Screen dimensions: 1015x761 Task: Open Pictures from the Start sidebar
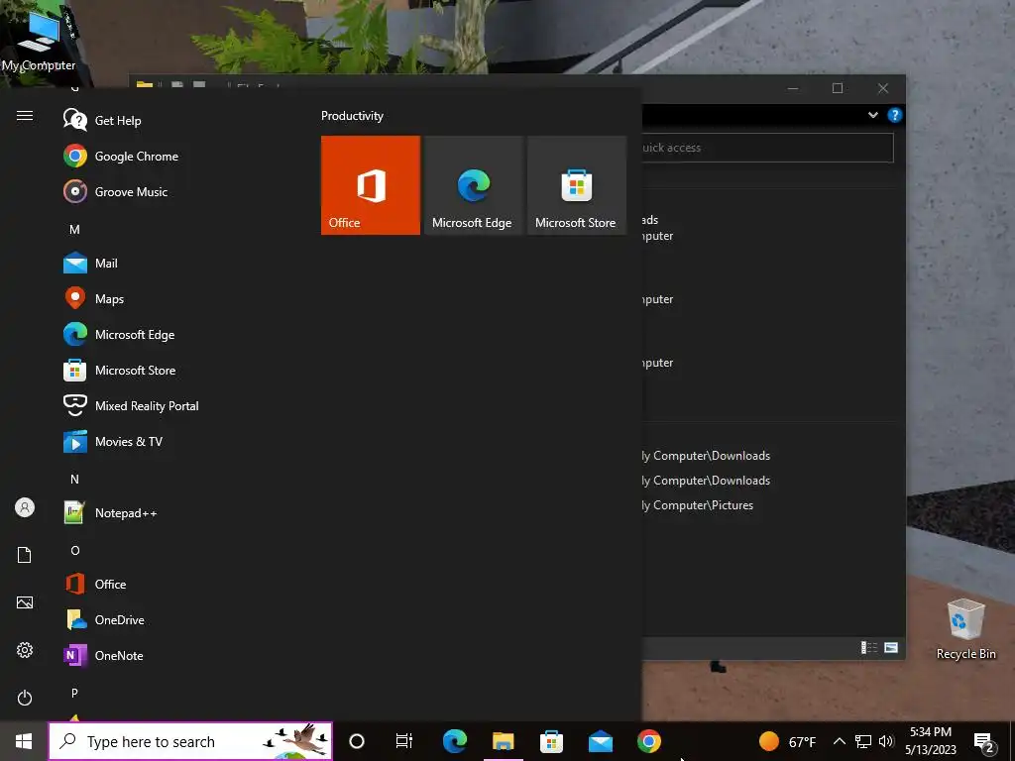pos(25,602)
